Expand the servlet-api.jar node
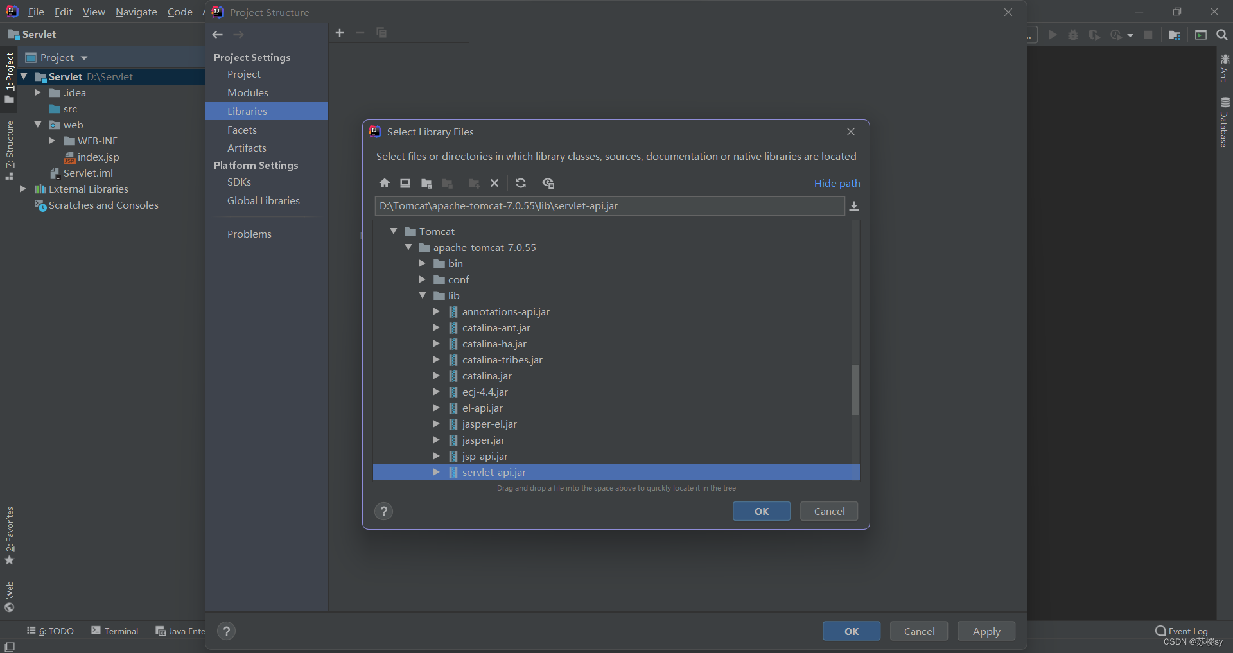Image resolution: width=1233 pixels, height=653 pixels. [x=437, y=472]
